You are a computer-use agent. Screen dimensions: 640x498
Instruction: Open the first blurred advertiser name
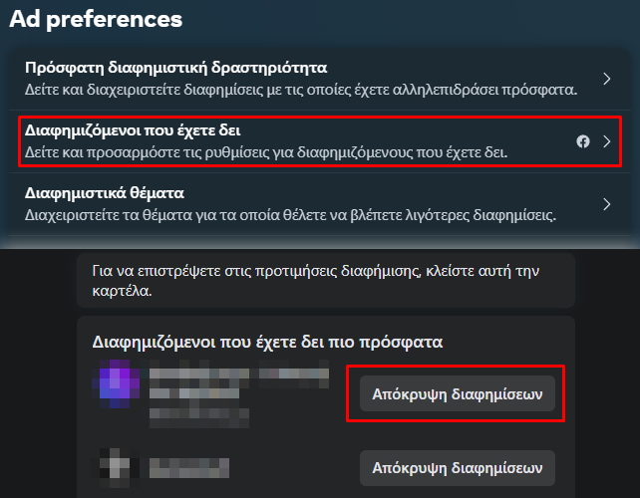[x=239, y=373]
